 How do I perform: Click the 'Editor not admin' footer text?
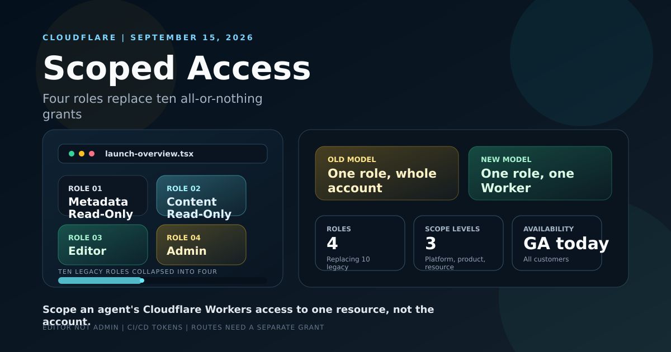183,327
